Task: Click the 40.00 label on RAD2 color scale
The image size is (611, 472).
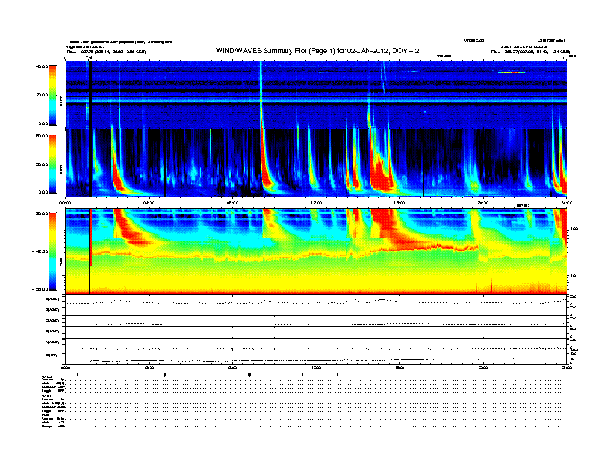Action: tap(42, 66)
